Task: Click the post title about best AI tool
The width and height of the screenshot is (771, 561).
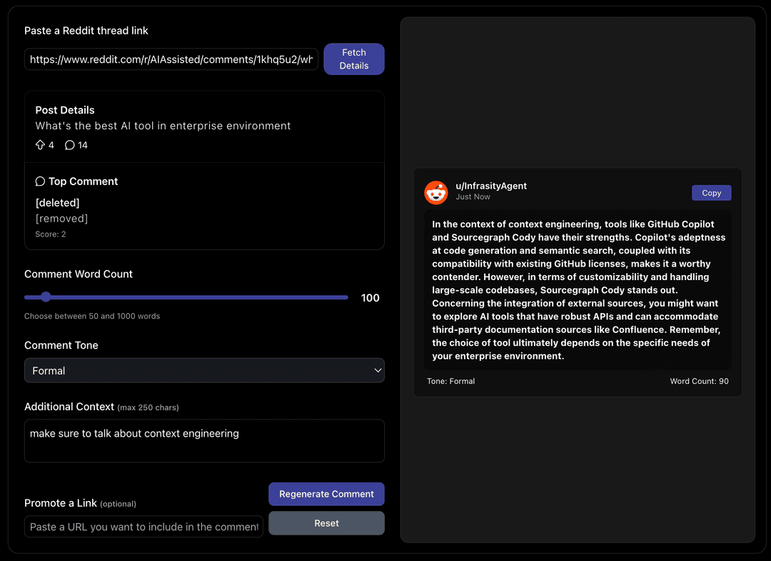Action: [x=163, y=126]
